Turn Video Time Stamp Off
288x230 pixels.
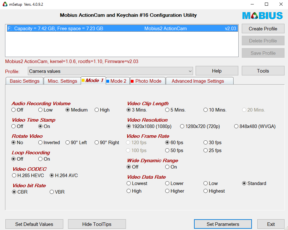click(17, 126)
